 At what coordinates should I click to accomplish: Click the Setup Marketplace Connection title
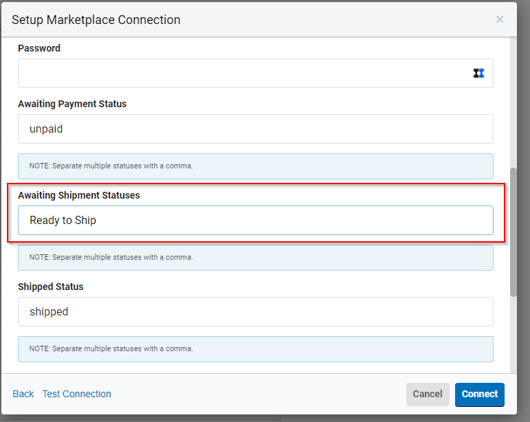pyautogui.click(x=96, y=20)
